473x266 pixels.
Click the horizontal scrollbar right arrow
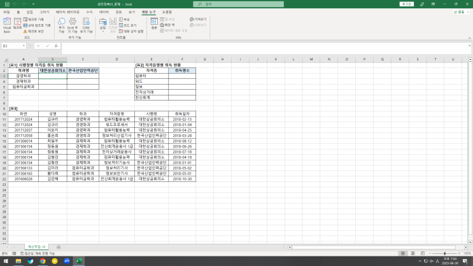tap(466, 248)
